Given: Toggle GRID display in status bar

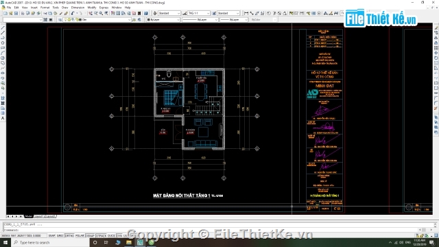Looking at the screenshot, I should 60,236.
